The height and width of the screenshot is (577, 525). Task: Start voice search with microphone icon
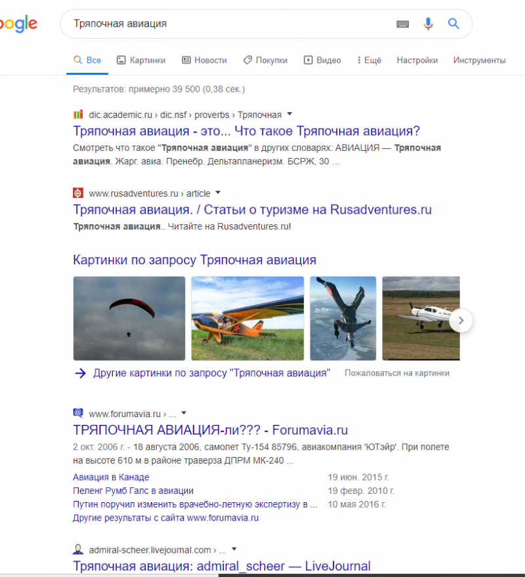[x=428, y=24]
